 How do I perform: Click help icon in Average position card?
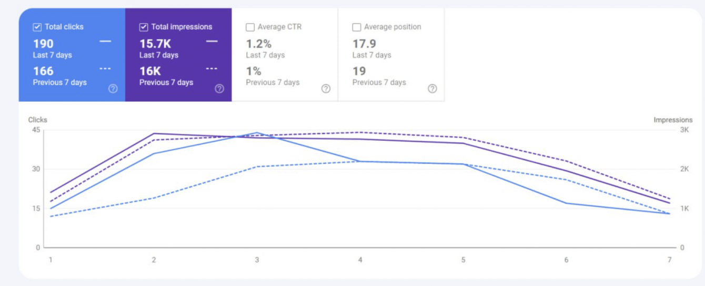tap(432, 89)
